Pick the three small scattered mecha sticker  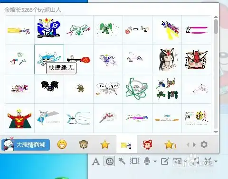[19, 59]
